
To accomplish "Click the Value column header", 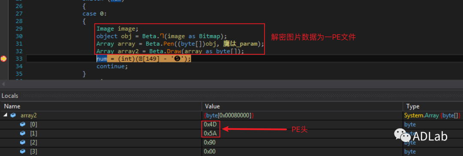I will [x=212, y=106].
